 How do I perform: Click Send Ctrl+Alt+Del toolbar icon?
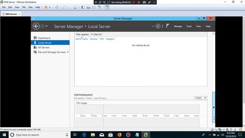coord(57,7)
